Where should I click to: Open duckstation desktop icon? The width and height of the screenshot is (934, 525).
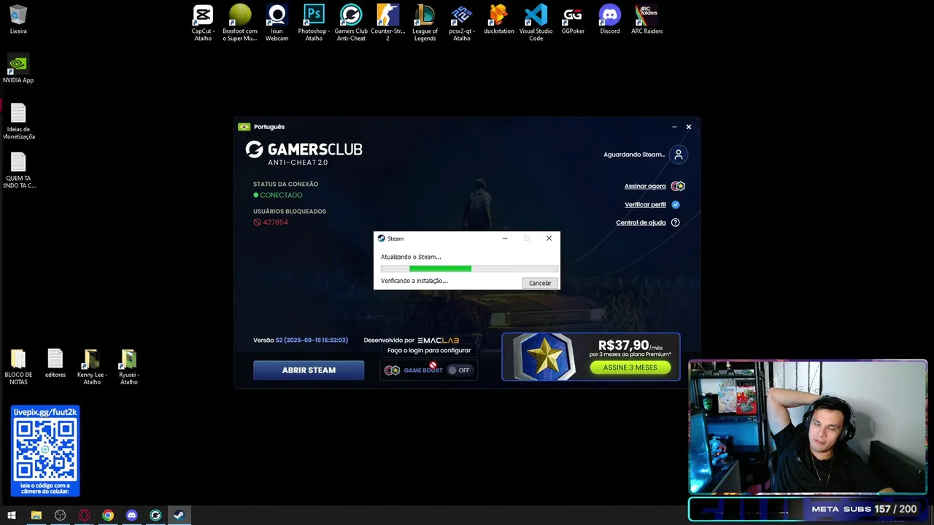point(499,20)
